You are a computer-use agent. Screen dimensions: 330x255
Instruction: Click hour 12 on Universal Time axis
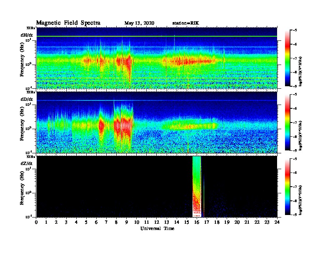157,222
